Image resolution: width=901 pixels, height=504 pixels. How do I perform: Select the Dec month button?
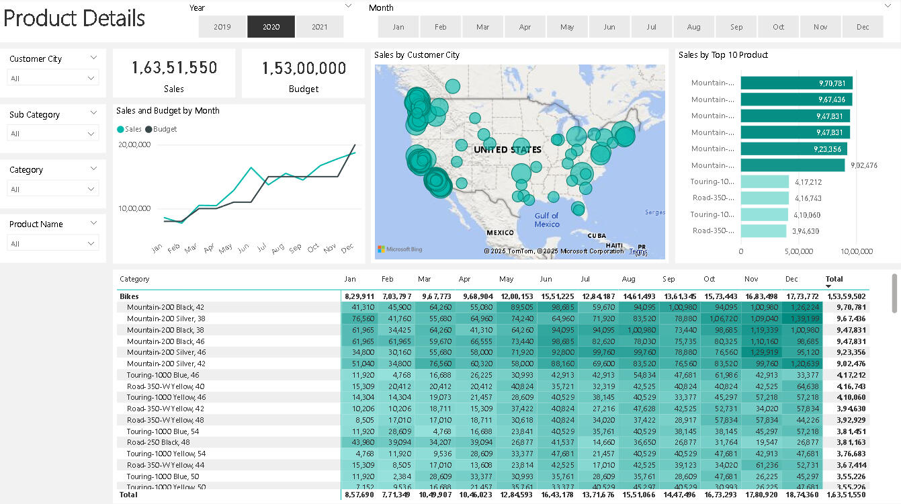[x=863, y=27]
